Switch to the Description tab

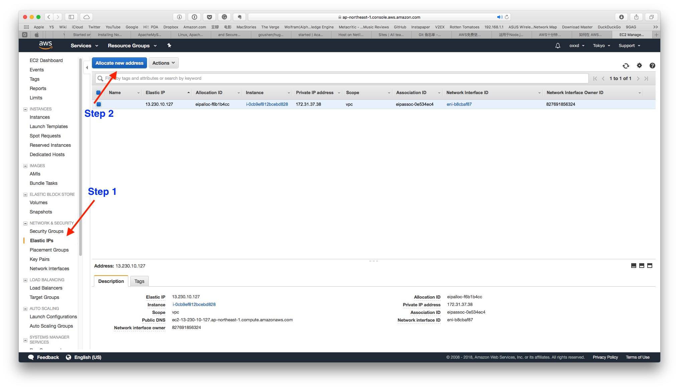pyautogui.click(x=111, y=281)
